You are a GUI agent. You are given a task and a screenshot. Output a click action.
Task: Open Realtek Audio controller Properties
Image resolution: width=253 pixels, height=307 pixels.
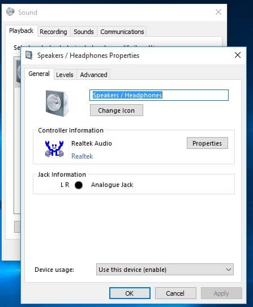click(207, 143)
